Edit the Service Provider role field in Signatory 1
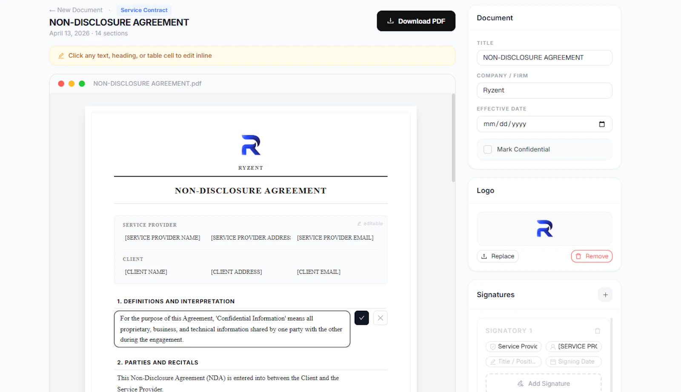Image resolution: width=681 pixels, height=392 pixels. click(x=513, y=346)
